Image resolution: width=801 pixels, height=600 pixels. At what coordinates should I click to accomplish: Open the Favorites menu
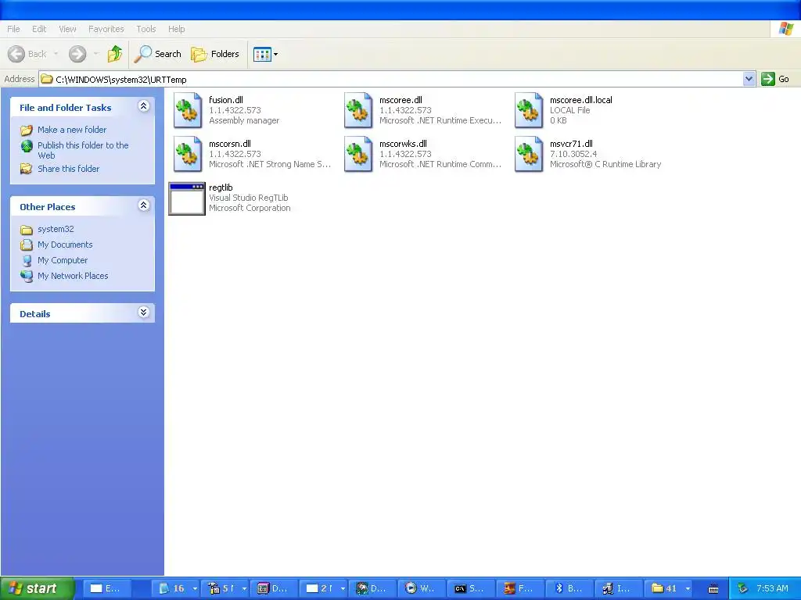(x=106, y=29)
